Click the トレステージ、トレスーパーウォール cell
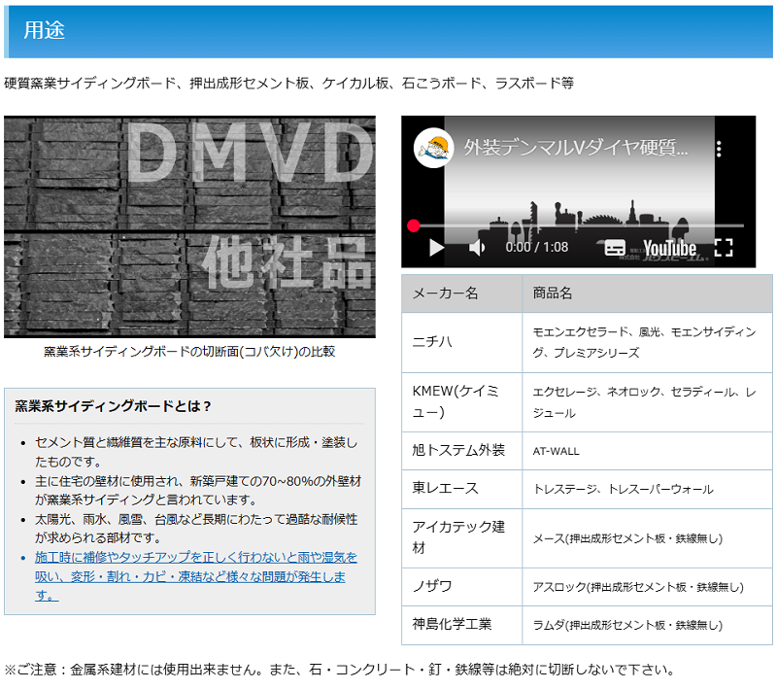This screenshot has height=690, width=777. pyautogui.click(x=647, y=489)
